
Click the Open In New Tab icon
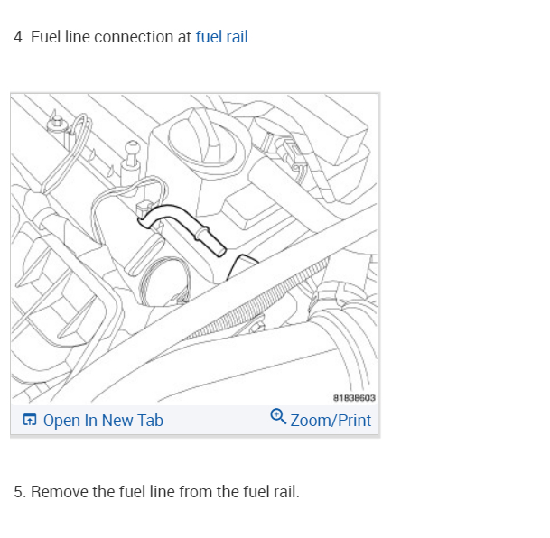[x=30, y=421]
